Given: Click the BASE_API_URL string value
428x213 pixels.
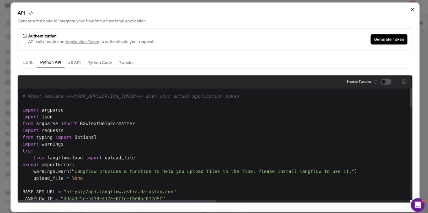Looking at the screenshot, I should click(119, 192).
